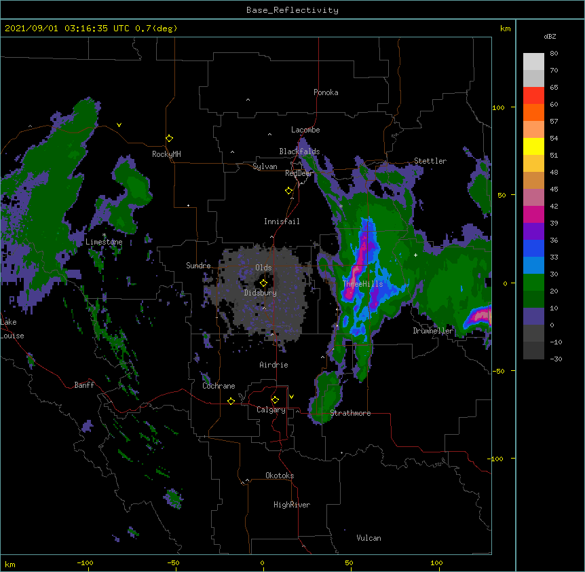Click the RockyMH town label
Screen dimensions: 585x572
click(x=166, y=154)
